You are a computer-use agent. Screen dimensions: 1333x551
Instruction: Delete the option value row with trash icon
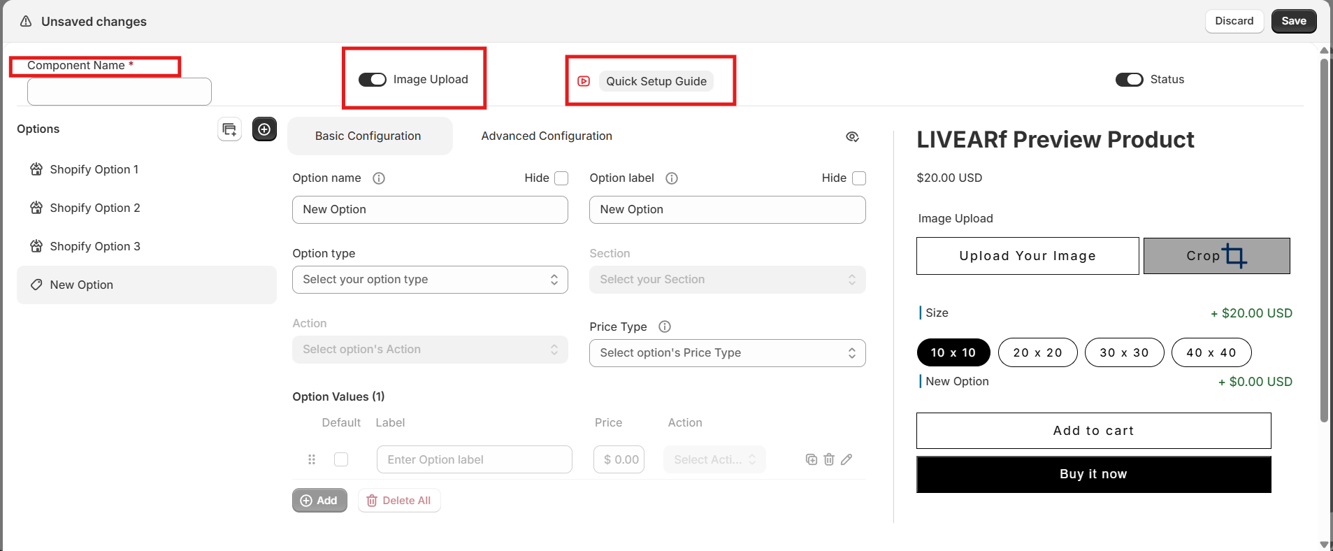[x=828, y=459]
